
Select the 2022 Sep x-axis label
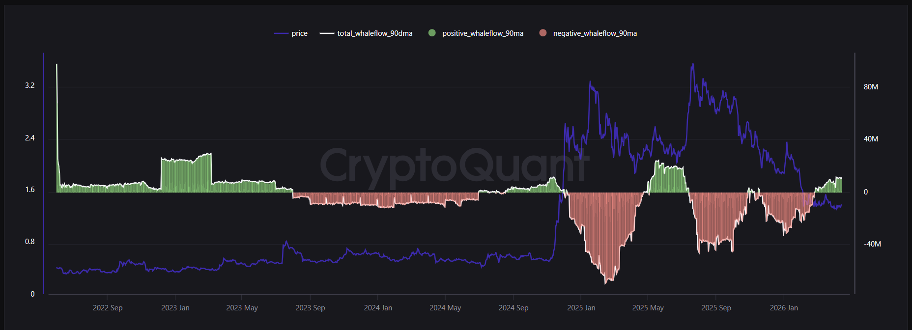pos(108,308)
